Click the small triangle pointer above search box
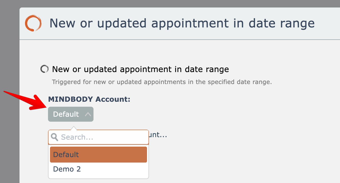340x183 pixels. click(x=74, y=128)
